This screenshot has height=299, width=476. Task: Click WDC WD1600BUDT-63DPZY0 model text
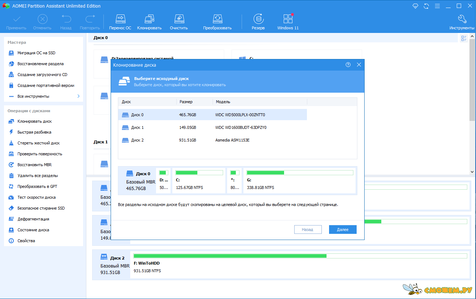point(241,127)
